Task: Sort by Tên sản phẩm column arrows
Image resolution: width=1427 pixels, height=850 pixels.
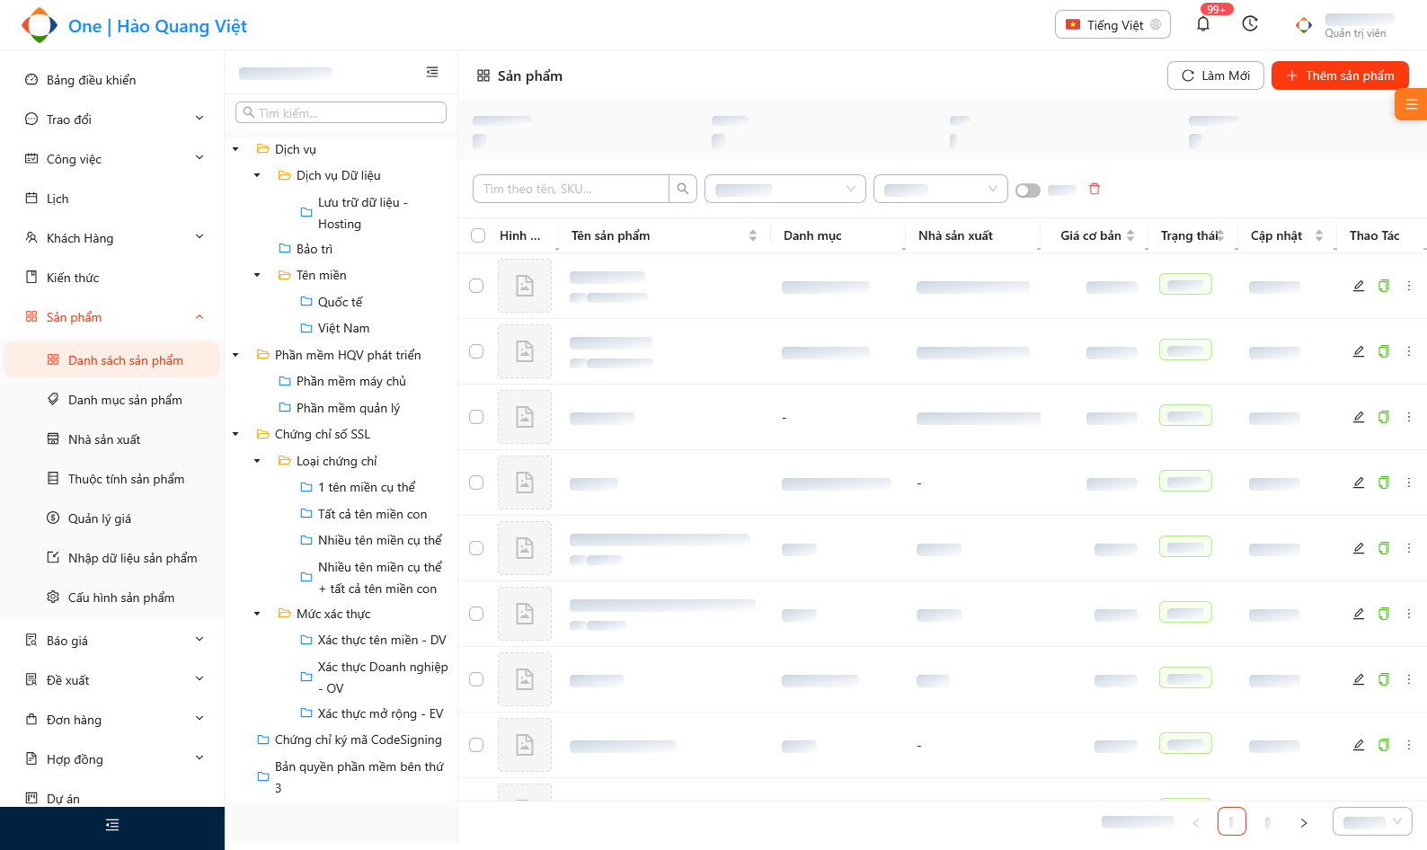Action: click(753, 235)
